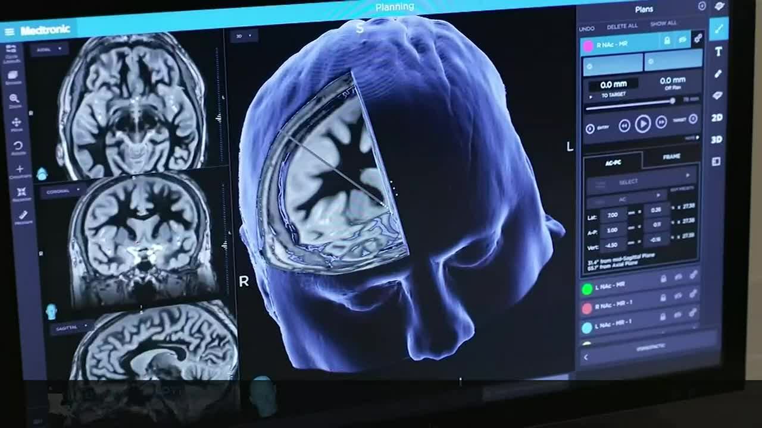The width and height of the screenshot is (762, 428).
Task: Select the L NAc - MR plan row
Action: click(x=640, y=284)
